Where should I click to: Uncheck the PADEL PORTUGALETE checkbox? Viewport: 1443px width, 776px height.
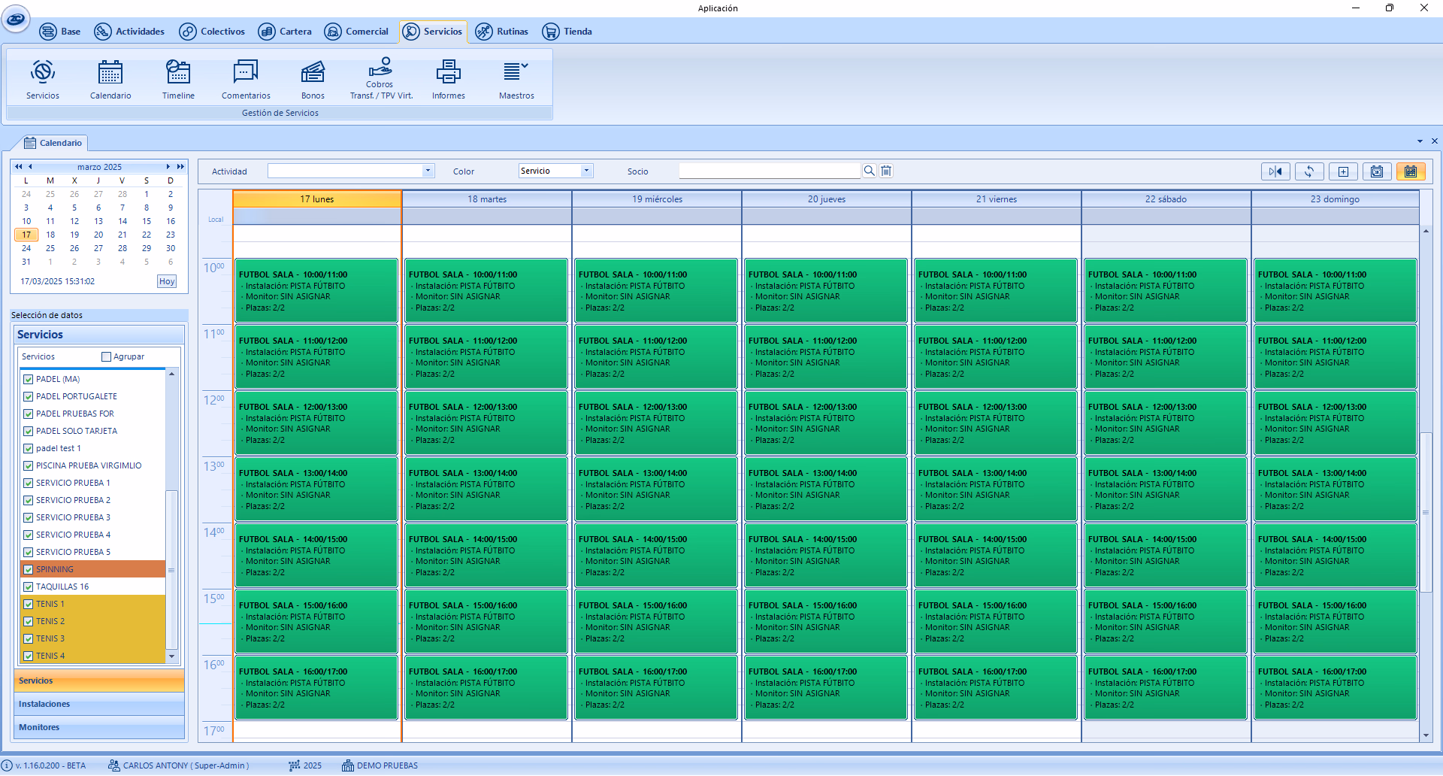pos(29,397)
